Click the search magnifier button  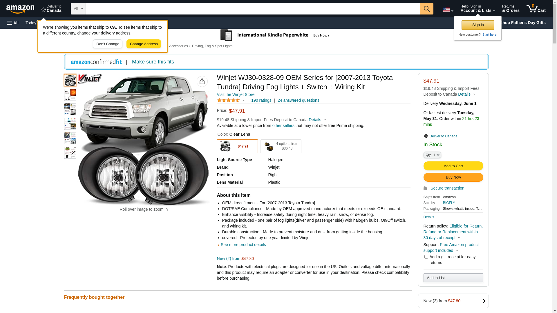(x=426, y=9)
